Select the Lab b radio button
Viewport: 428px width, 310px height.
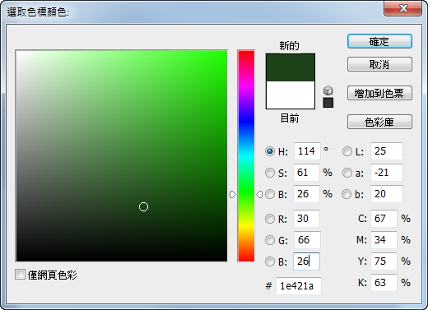coord(347,194)
